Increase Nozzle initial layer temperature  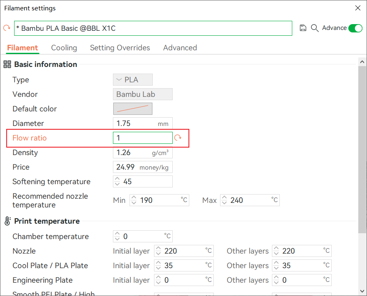click(x=159, y=249)
